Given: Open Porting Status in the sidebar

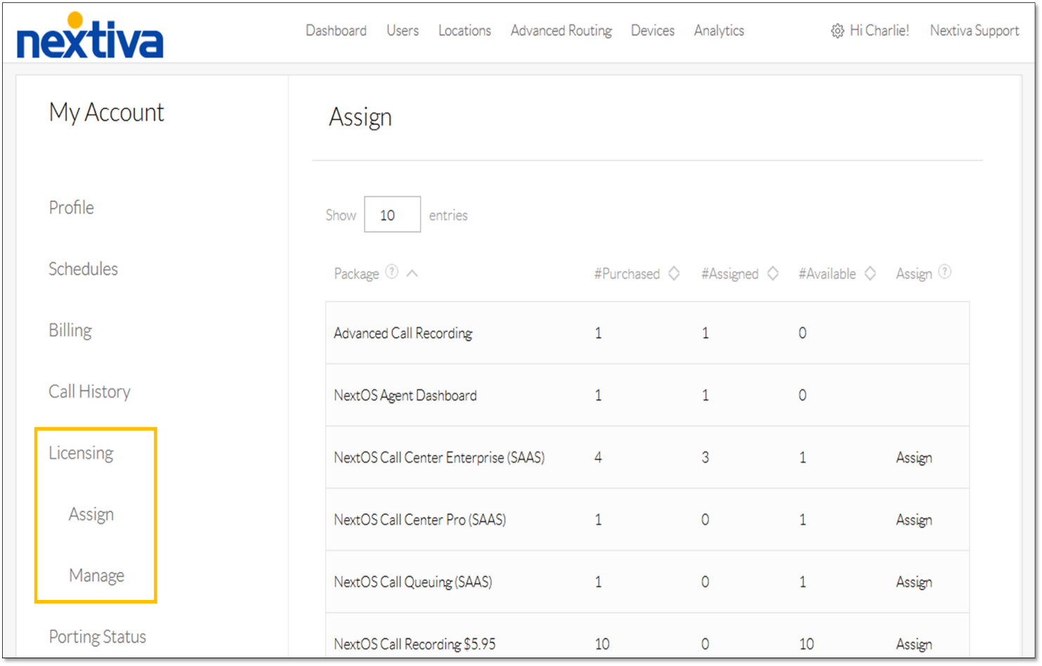Looking at the screenshot, I should [98, 636].
